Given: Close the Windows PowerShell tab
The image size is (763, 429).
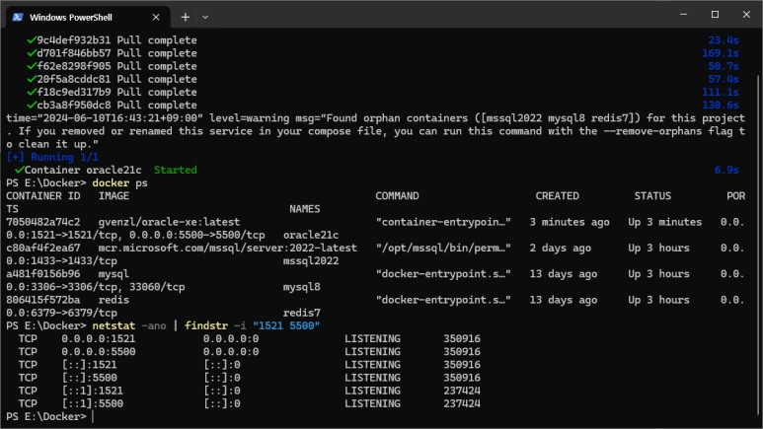Looking at the screenshot, I should pos(156,17).
